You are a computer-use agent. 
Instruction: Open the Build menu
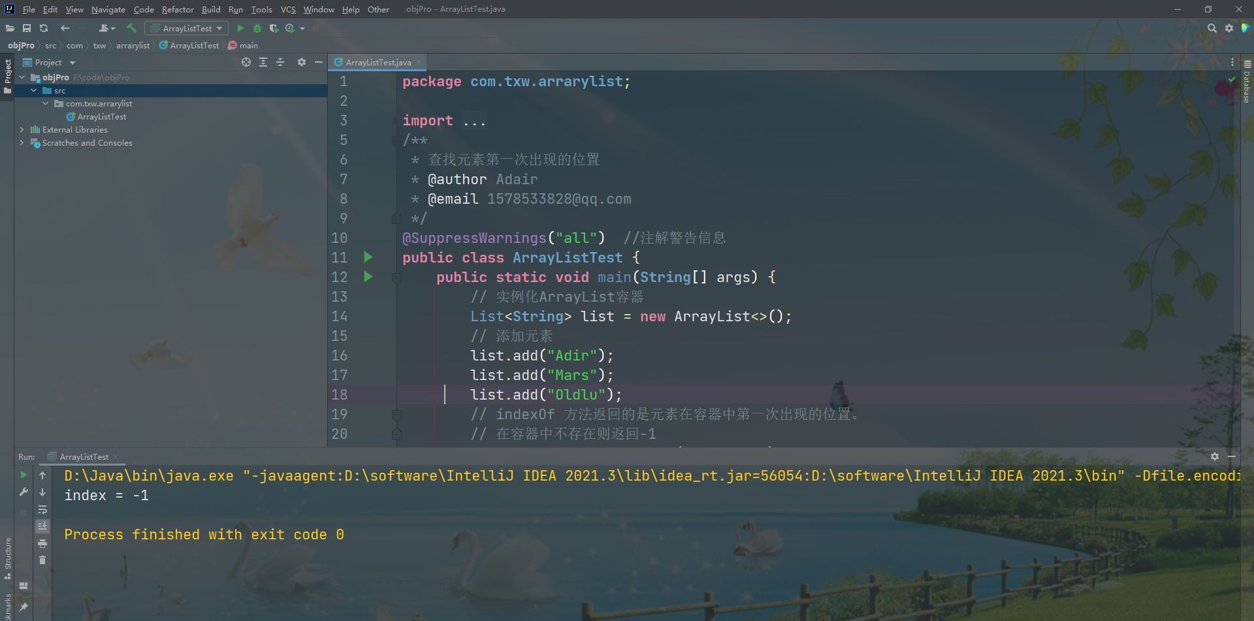pyautogui.click(x=211, y=9)
